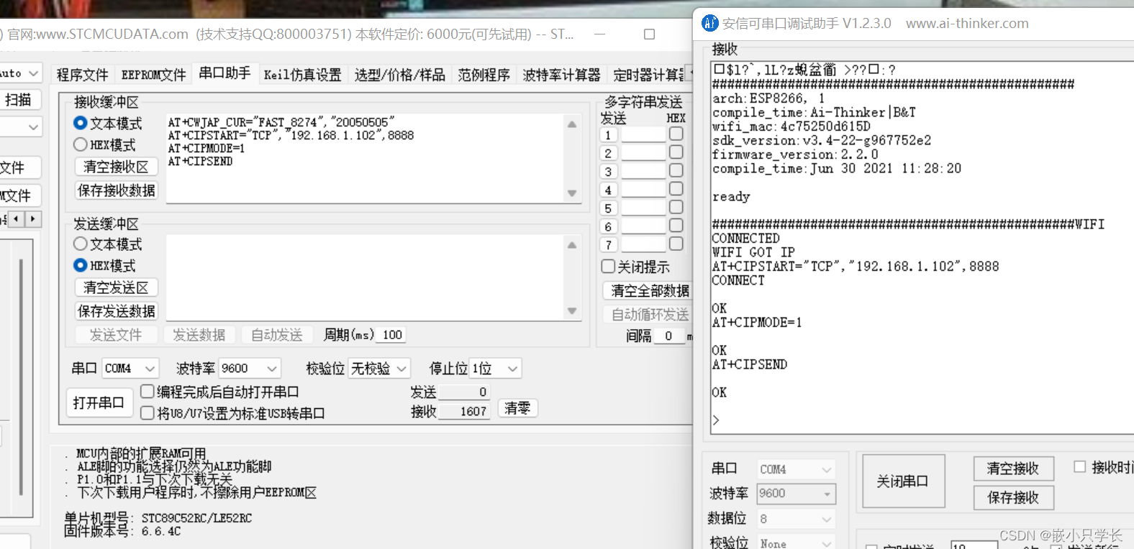Image resolution: width=1134 pixels, height=549 pixels.
Task: Click the 关闭串口 button in Ai-Thinker window
Action: [x=903, y=481]
